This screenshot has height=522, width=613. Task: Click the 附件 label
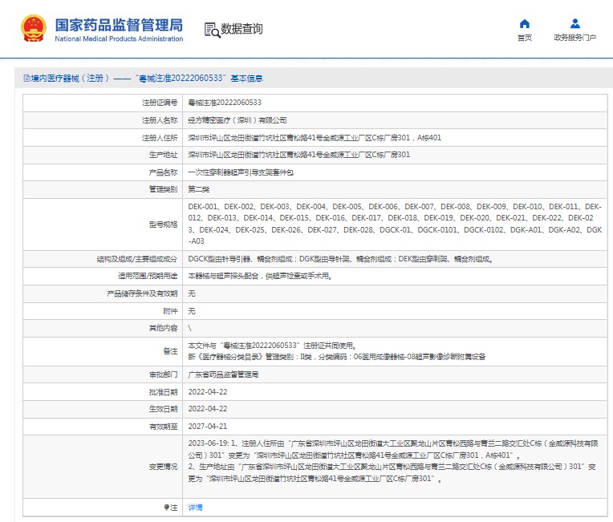[170, 311]
